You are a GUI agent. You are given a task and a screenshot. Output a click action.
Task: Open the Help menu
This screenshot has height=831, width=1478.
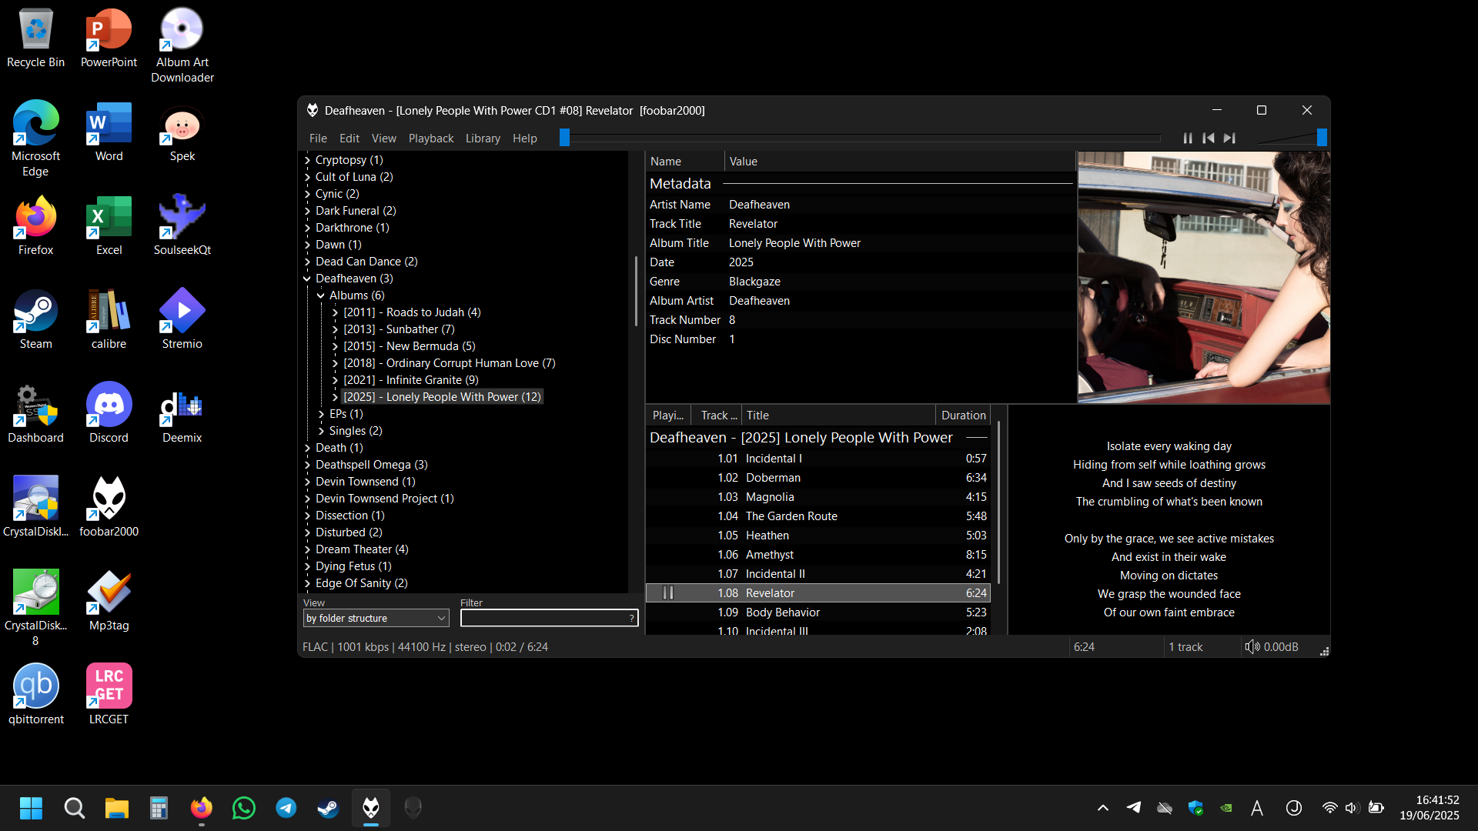pos(525,138)
